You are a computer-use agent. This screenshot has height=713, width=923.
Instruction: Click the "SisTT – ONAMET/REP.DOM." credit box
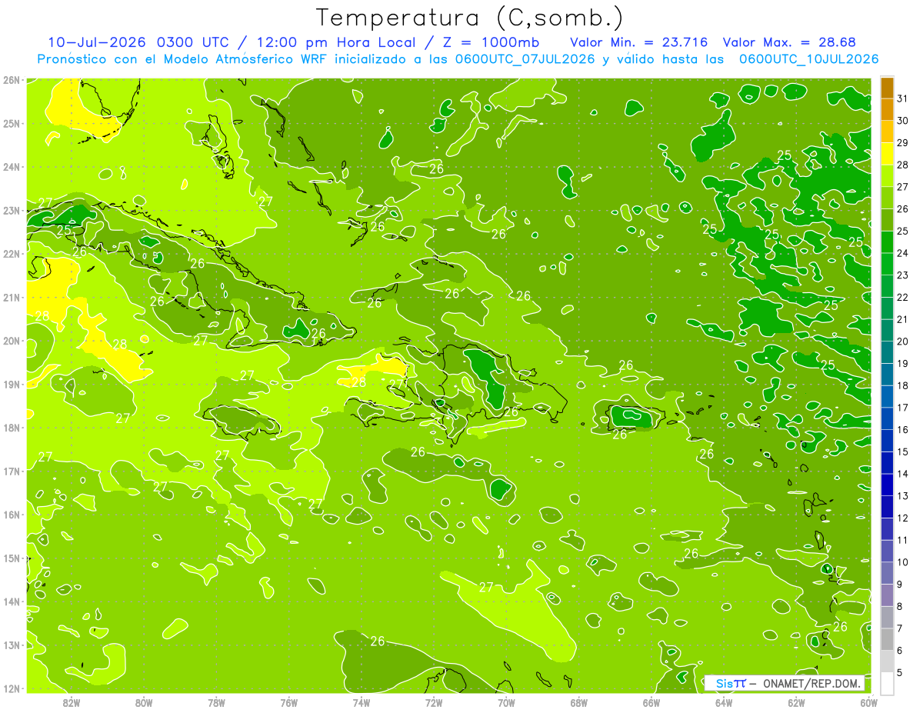coord(784,683)
